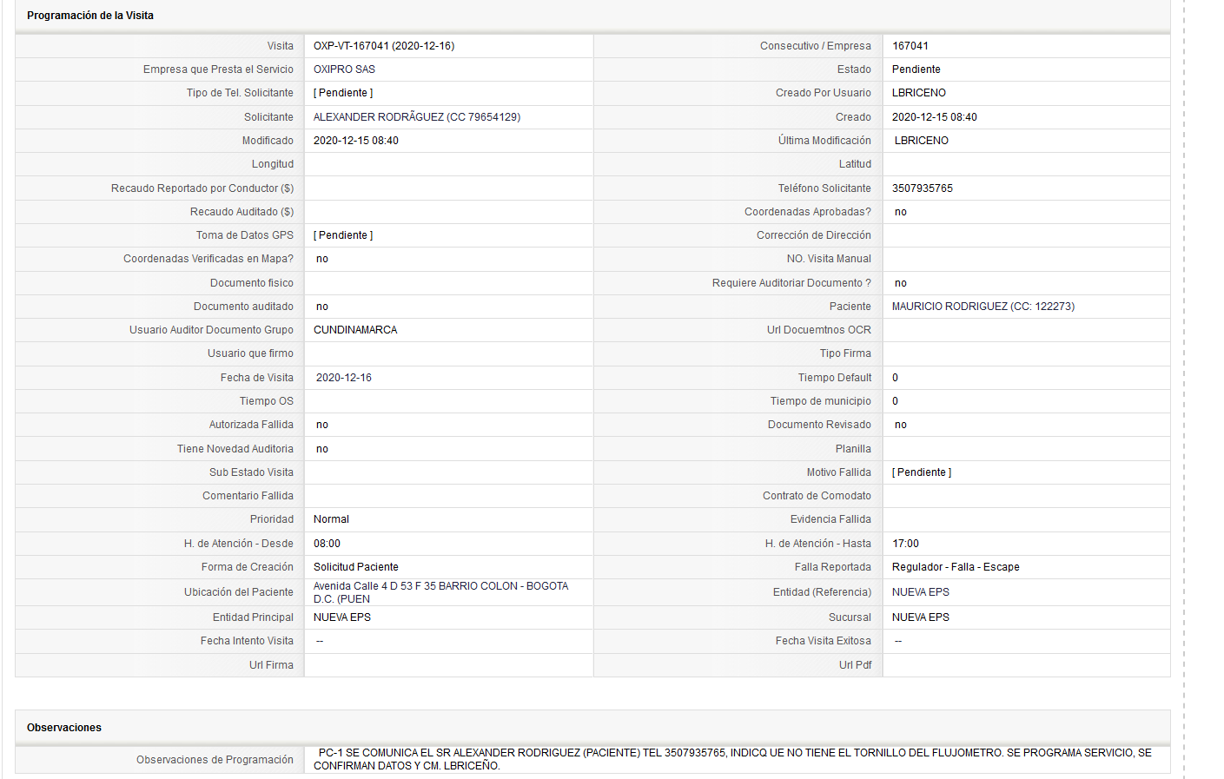Click the Motivo Fallida [Pendiente] value
The image size is (1224, 779).
click(x=922, y=472)
